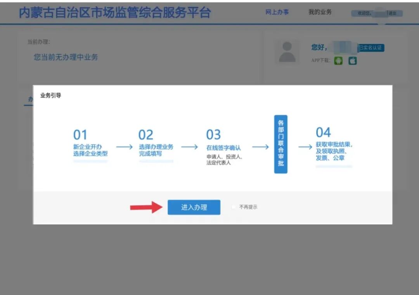Check 不再提示 to stop showing the guide
The width and height of the screenshot is (419, 295).
coord(233,207)
